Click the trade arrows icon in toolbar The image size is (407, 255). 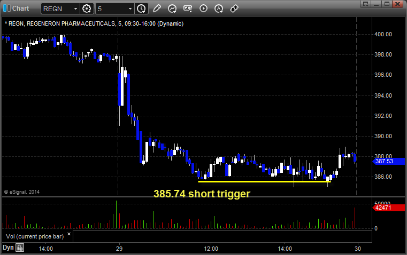pyautogui.click(x=234, y=9)
